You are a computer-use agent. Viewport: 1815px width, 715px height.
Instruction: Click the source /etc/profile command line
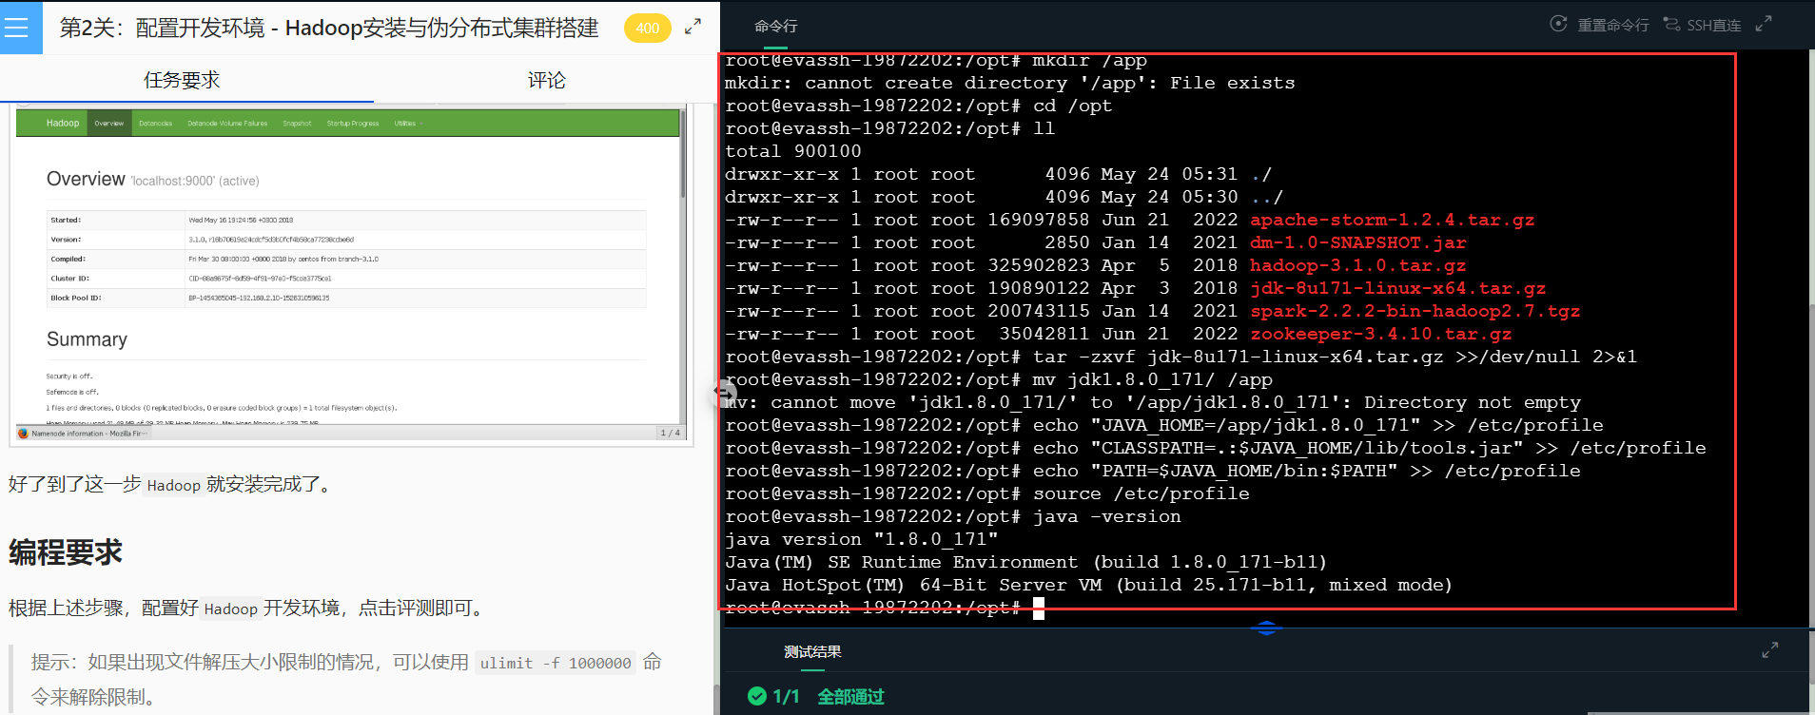[986, 493]
